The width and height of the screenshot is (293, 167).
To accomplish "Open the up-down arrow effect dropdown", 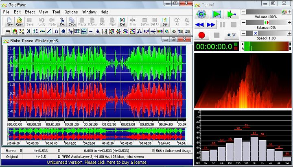I will [x=98, y=31].
